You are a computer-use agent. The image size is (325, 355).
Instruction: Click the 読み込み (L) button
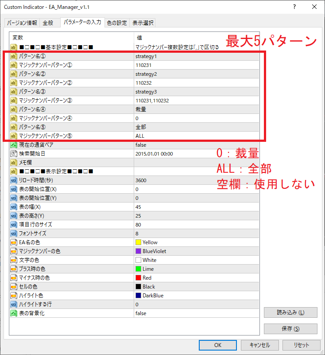290,312
